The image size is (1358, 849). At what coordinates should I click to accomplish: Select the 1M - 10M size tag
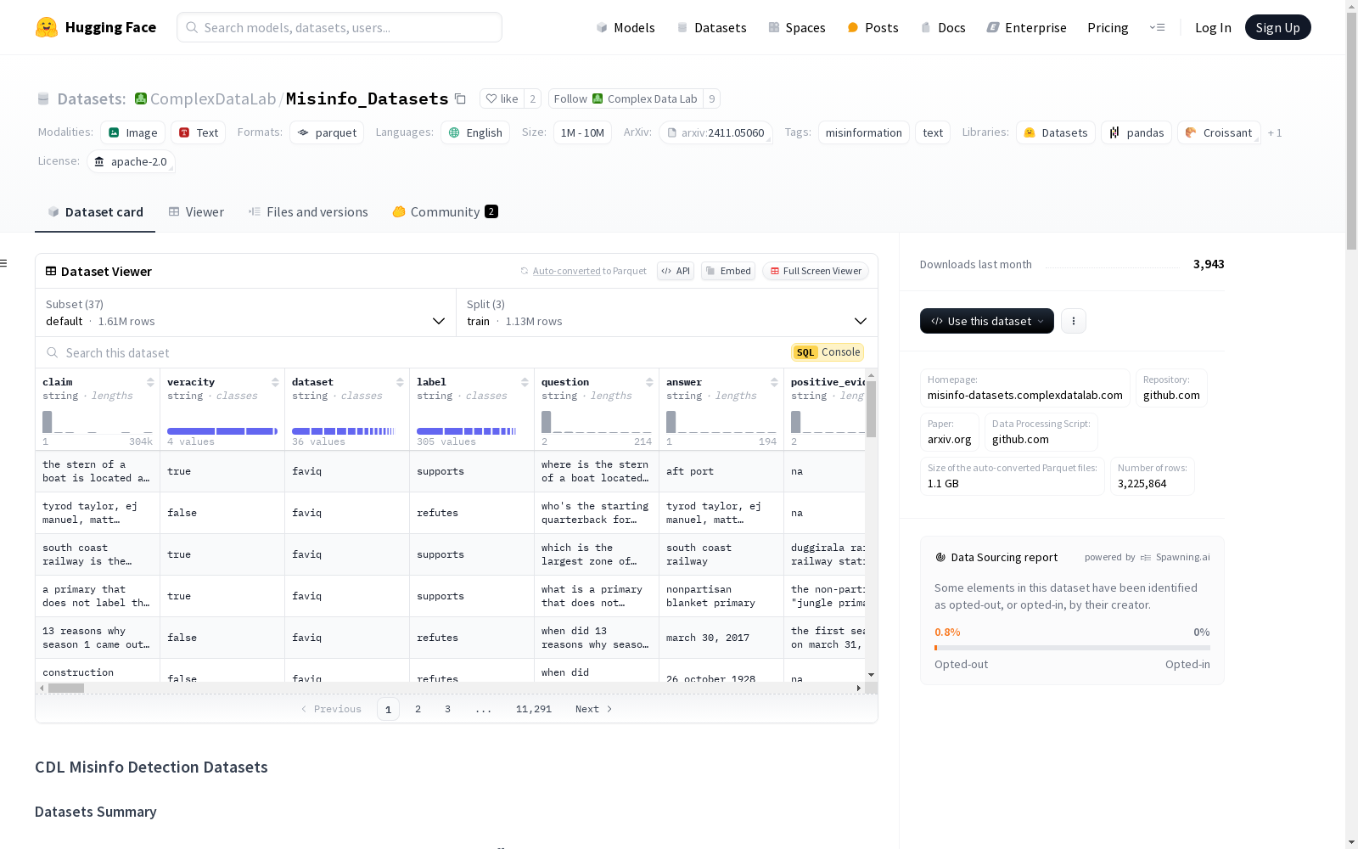point(582,132)
